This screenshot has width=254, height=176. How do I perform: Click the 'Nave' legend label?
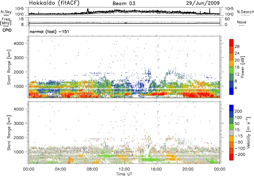point(241,22)
